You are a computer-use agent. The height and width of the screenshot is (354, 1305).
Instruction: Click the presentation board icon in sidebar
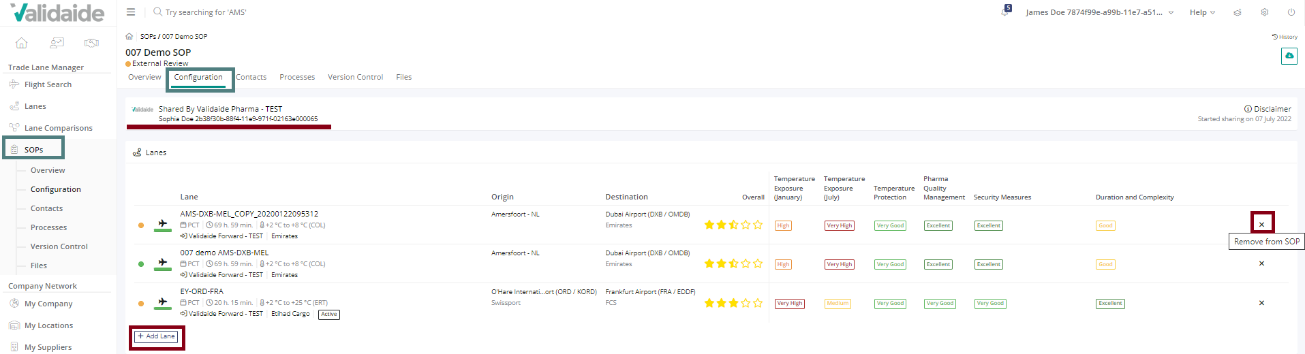[57, 43]
